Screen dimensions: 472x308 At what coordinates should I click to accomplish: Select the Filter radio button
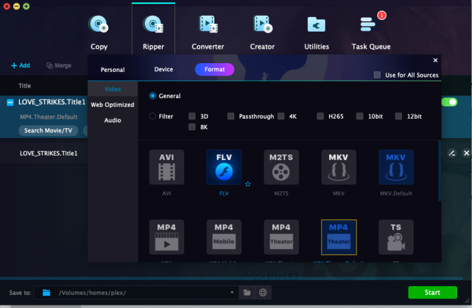point(153,117)
